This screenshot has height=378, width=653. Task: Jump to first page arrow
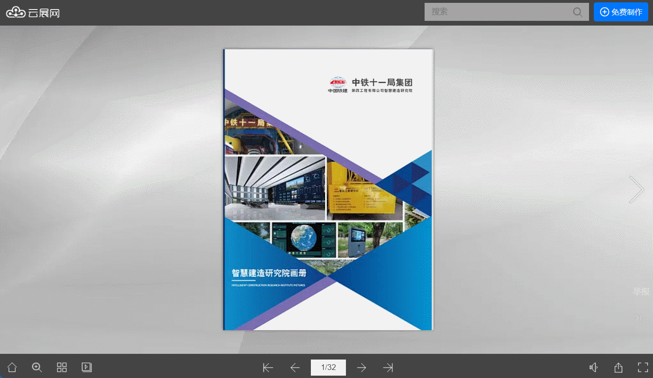click(268, 368)
